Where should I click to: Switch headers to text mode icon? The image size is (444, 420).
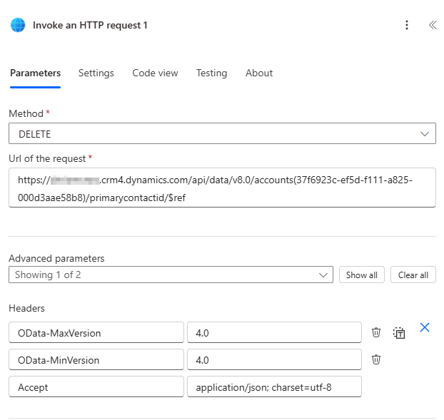point(399,332)
